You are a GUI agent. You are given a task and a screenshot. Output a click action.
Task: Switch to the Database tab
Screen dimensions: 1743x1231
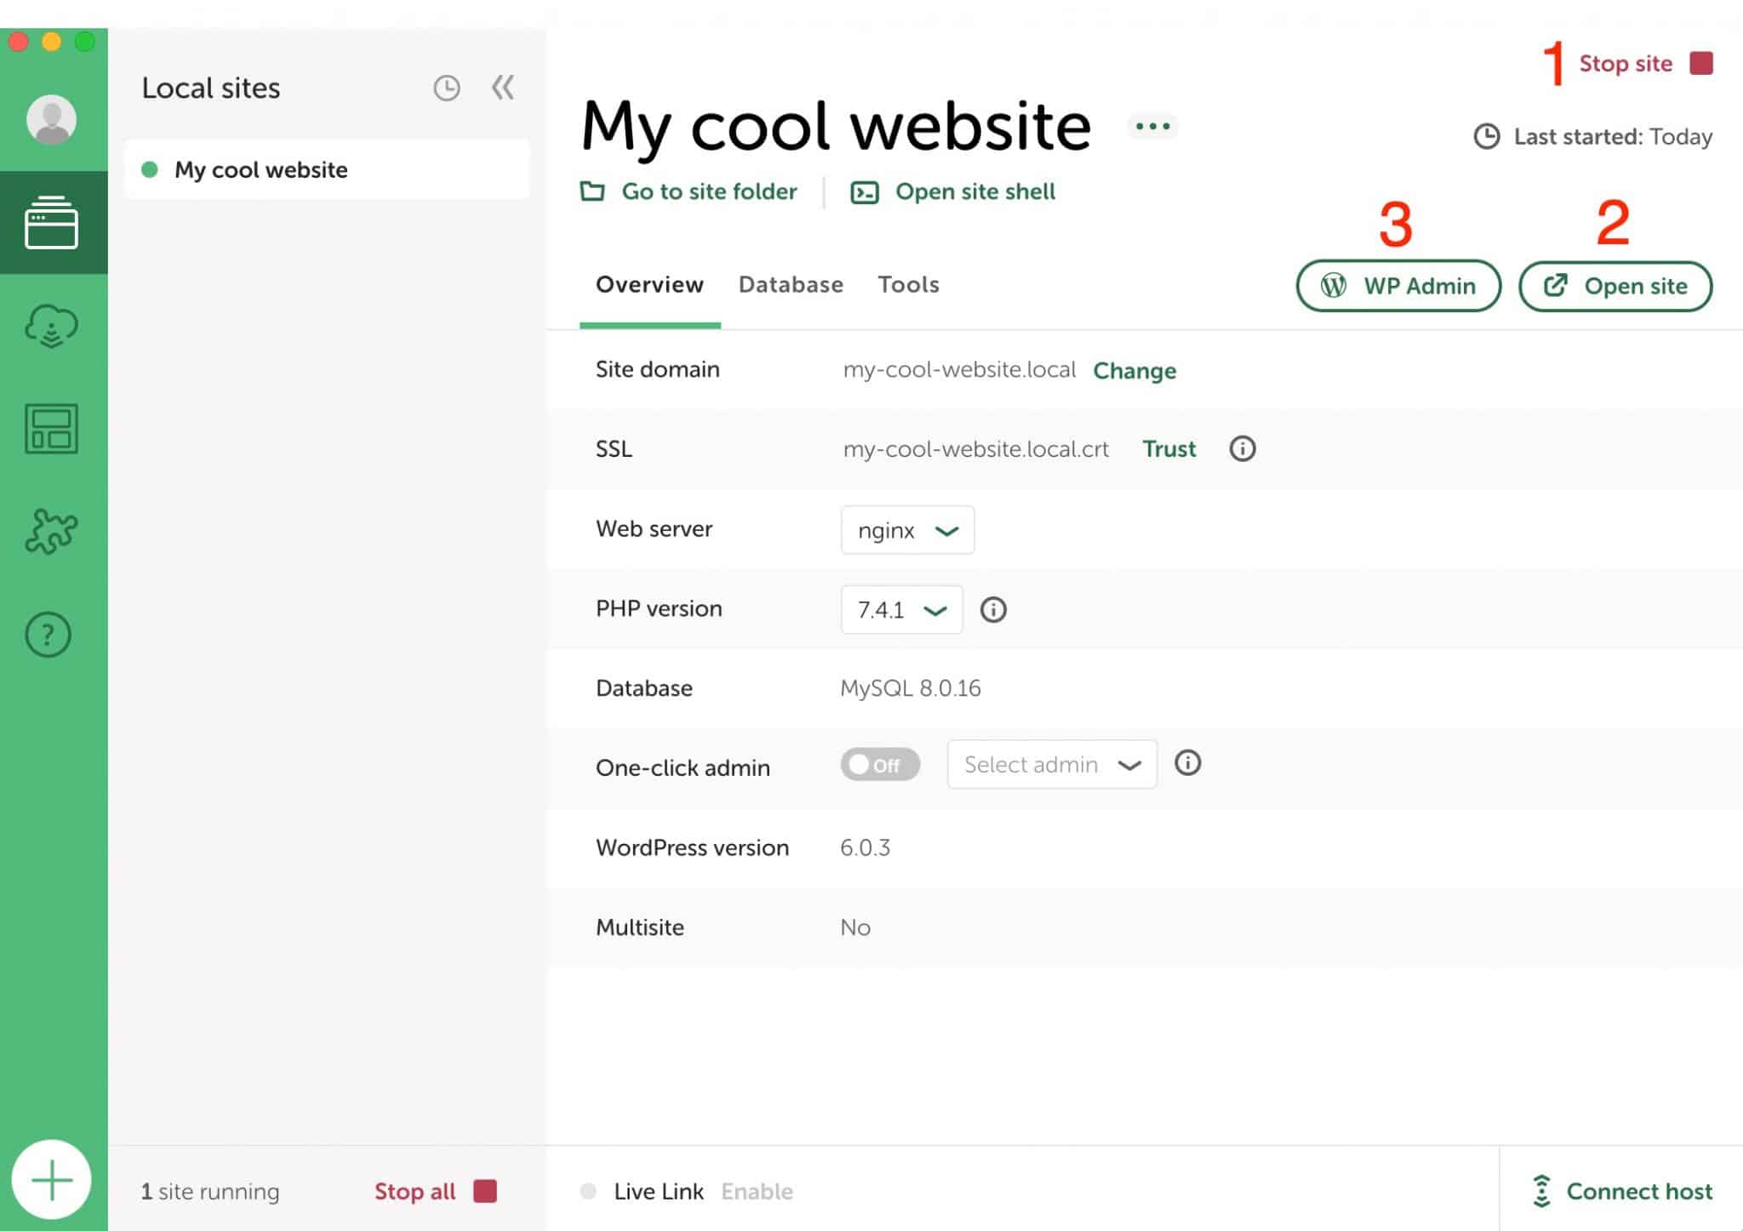coord(790,284)
